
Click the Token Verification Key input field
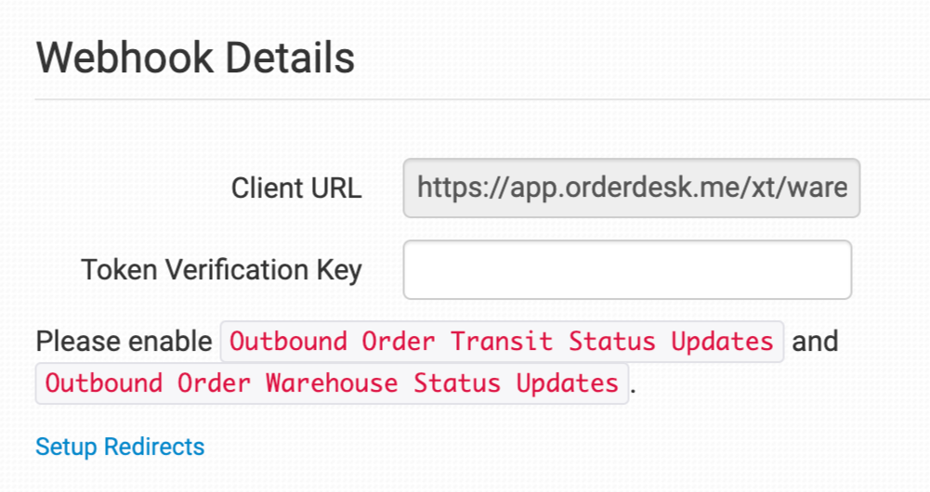point(627,270)
